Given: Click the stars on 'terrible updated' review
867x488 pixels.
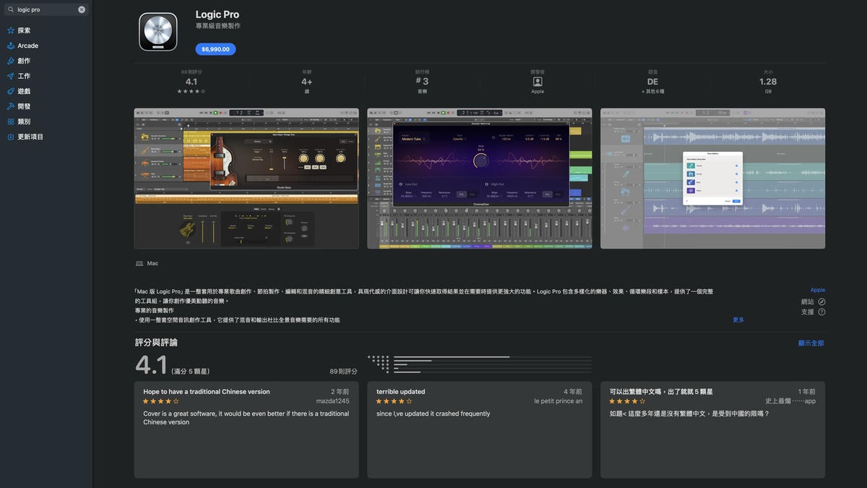Looking at the screenshot, I should (394, 401).
